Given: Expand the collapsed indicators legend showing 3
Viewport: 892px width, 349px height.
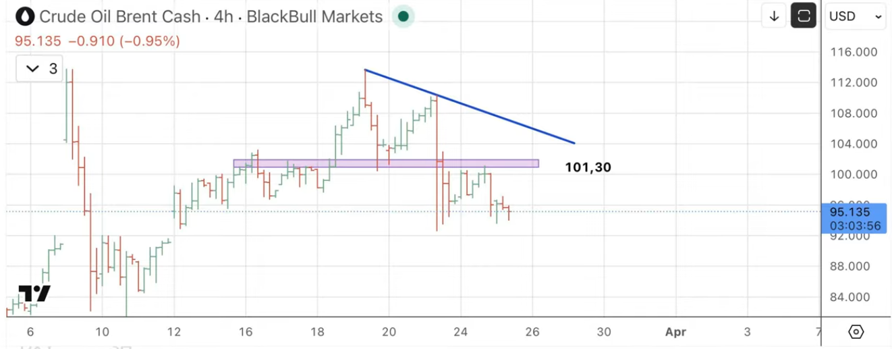Looking at the screenshot, I should coord(41,69).
